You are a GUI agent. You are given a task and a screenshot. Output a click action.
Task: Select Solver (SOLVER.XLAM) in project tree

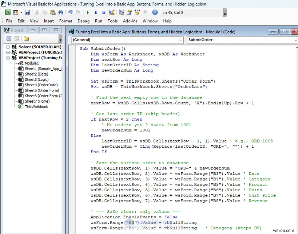[x=40, y=47]
